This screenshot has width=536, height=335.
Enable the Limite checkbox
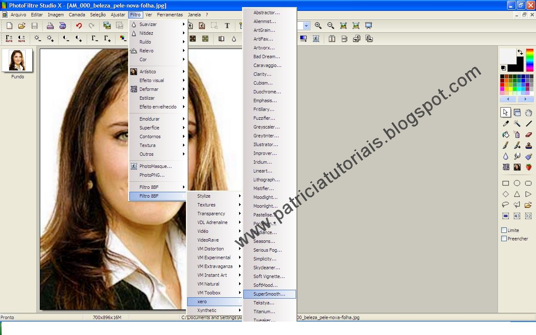[x=504, y=230]
